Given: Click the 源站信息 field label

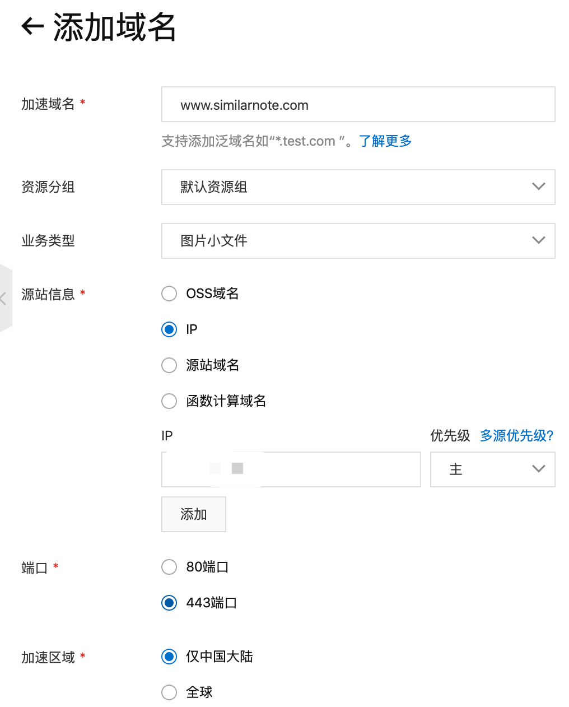Looking at the screenshot, I should coord(48,295).
